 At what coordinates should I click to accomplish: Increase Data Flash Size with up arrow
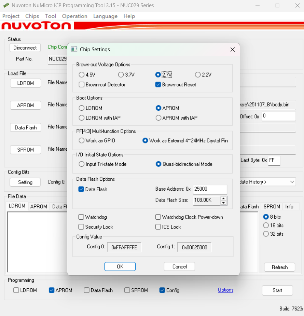[x=224, y=198]
